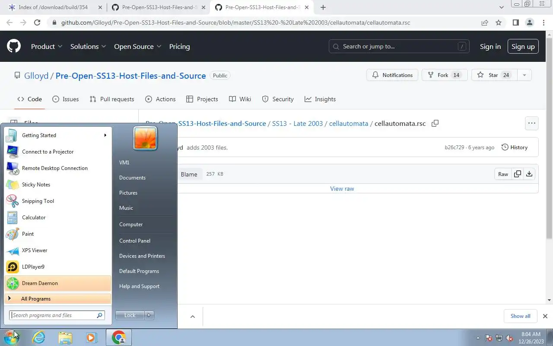Click Sign in link
Screen dimensions: 553x346
(x=490, y=46)
